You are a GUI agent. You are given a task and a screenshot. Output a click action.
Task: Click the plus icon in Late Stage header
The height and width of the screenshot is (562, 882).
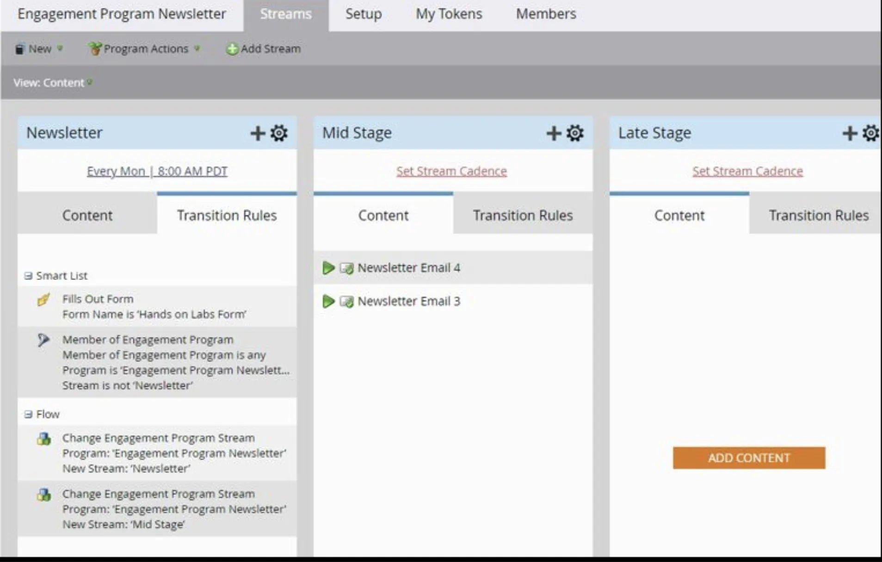tap(850, 133)
